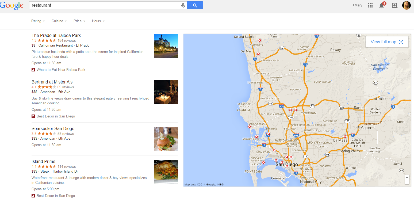This screenshot has width=414, height=198.
Task: Click the Google logo
Action: tap(12, 5)
